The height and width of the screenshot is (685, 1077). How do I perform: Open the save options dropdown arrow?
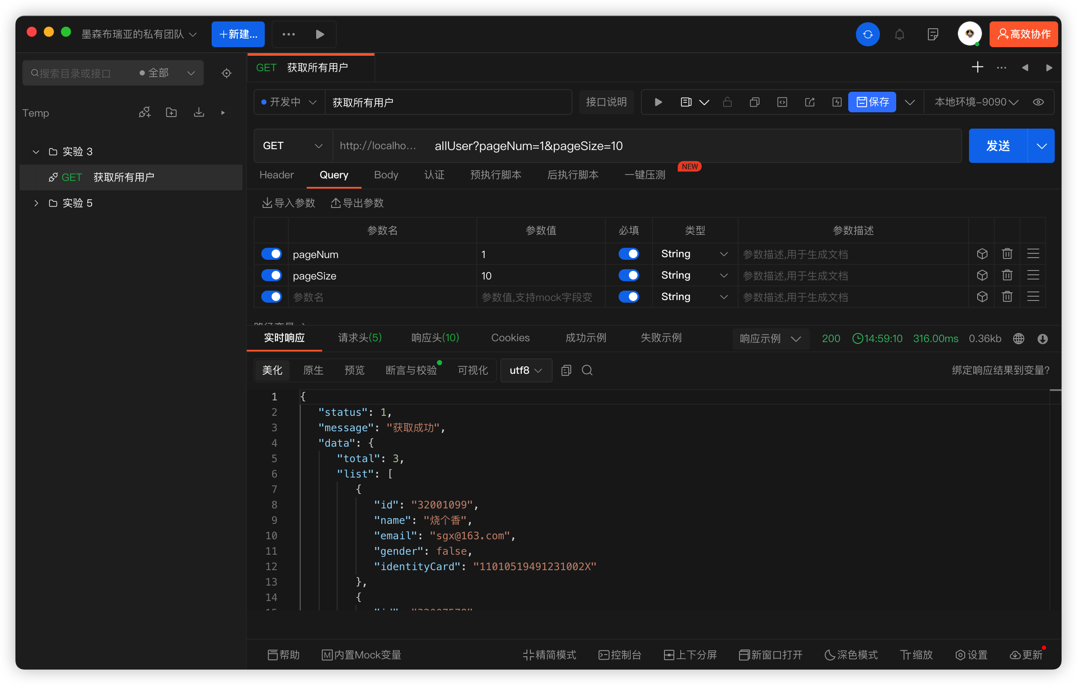point(909,102)
